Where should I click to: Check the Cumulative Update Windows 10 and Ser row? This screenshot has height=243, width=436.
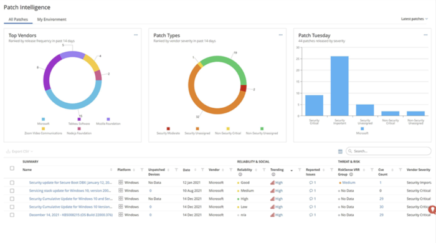tap(12, 199)
